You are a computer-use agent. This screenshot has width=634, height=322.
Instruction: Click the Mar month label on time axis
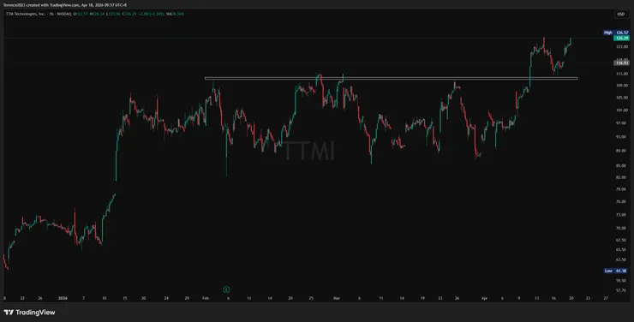337,299
